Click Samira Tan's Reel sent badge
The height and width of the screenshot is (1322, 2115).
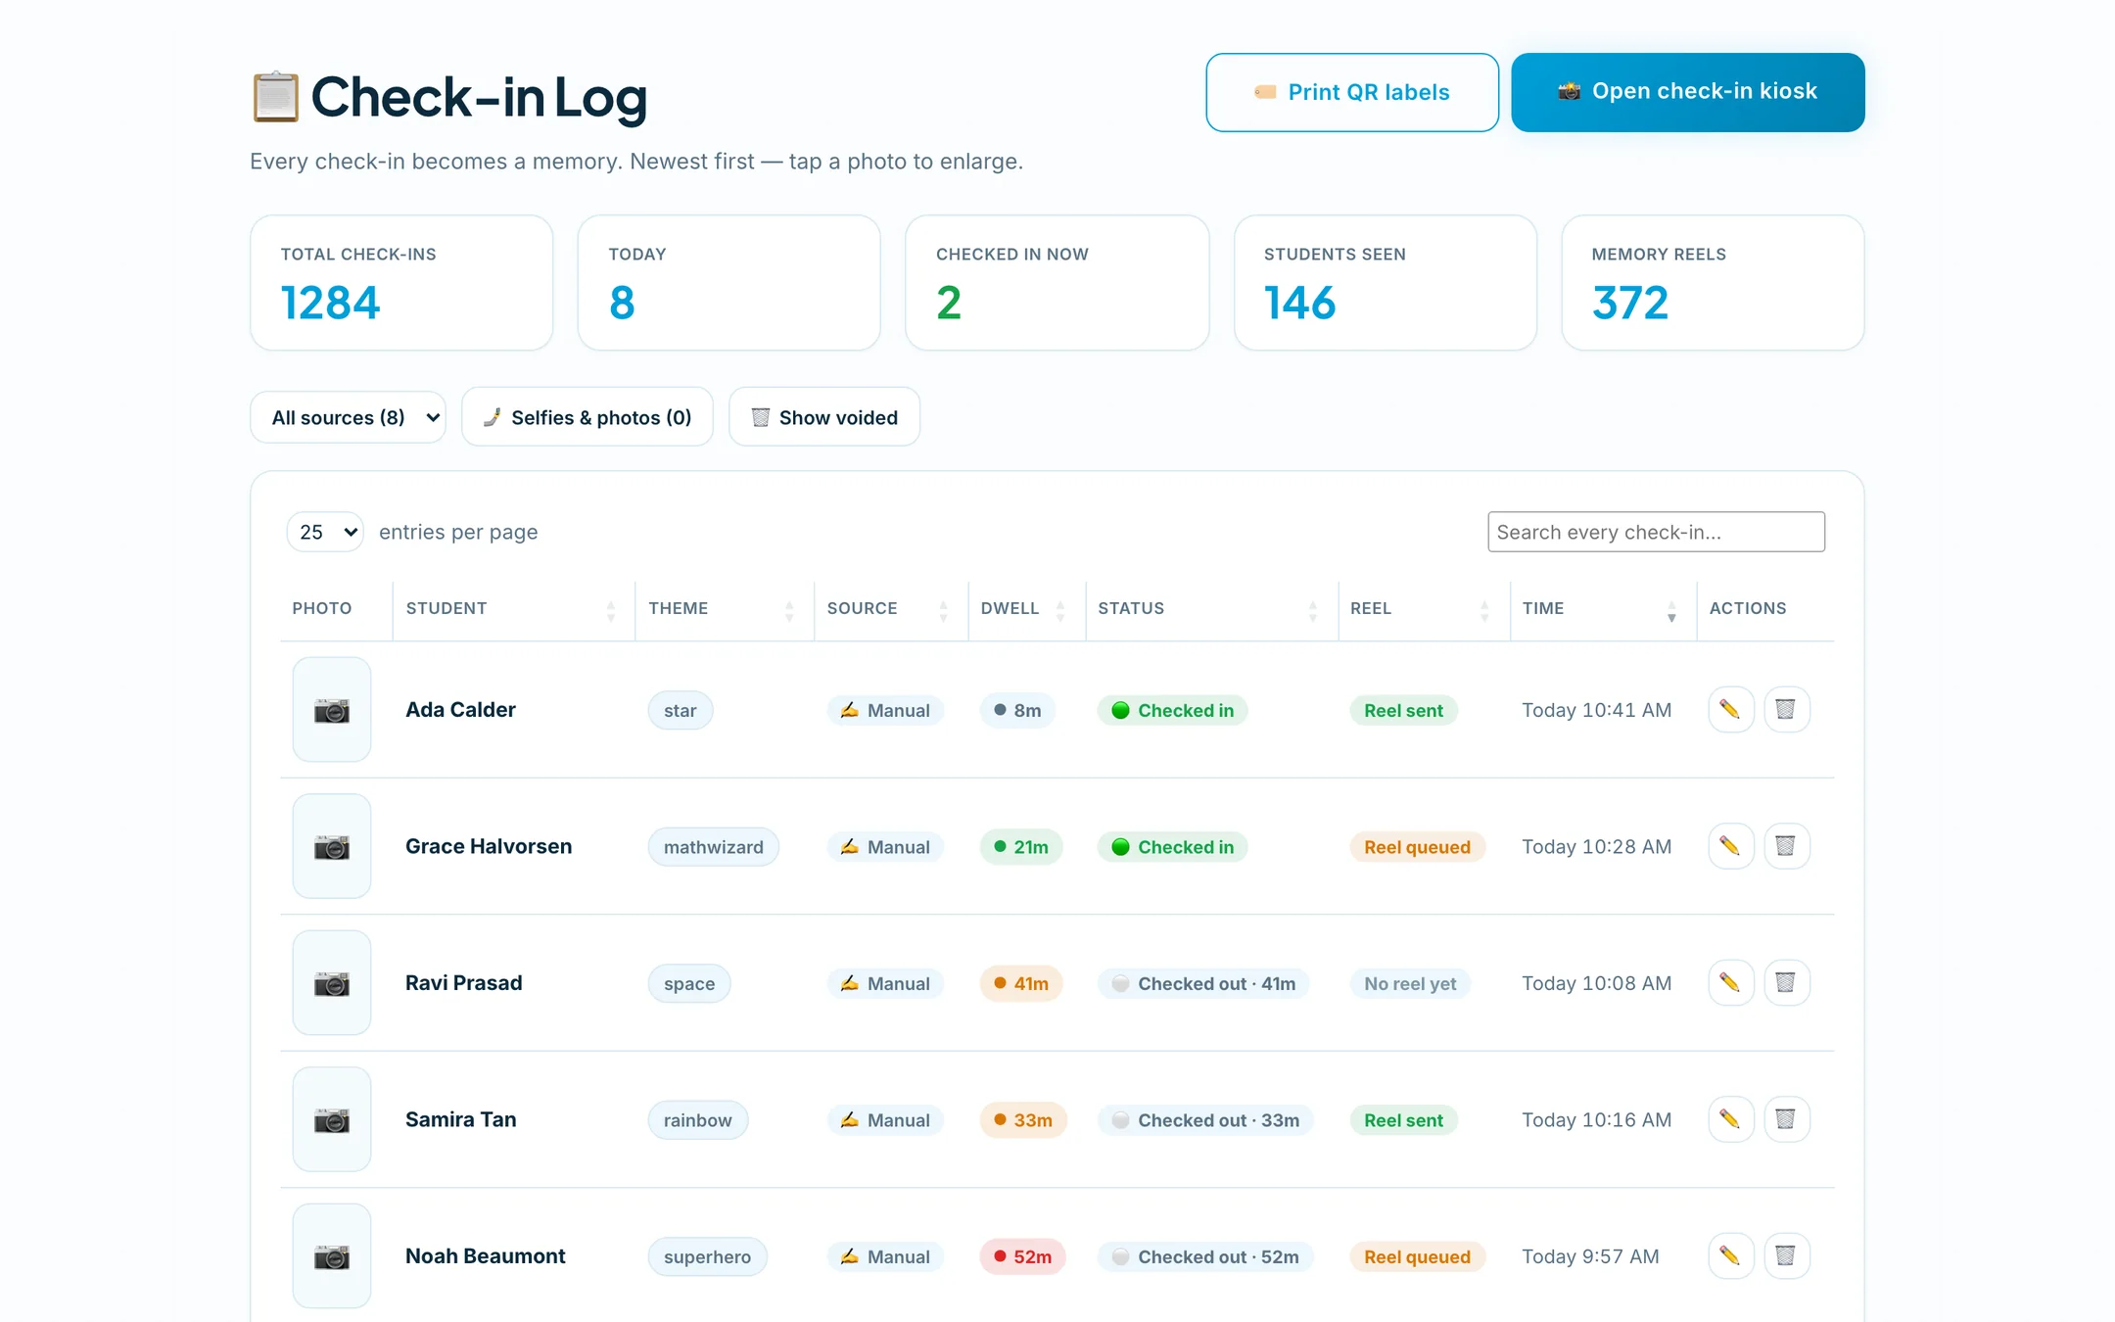[x=1403, y=1120]
